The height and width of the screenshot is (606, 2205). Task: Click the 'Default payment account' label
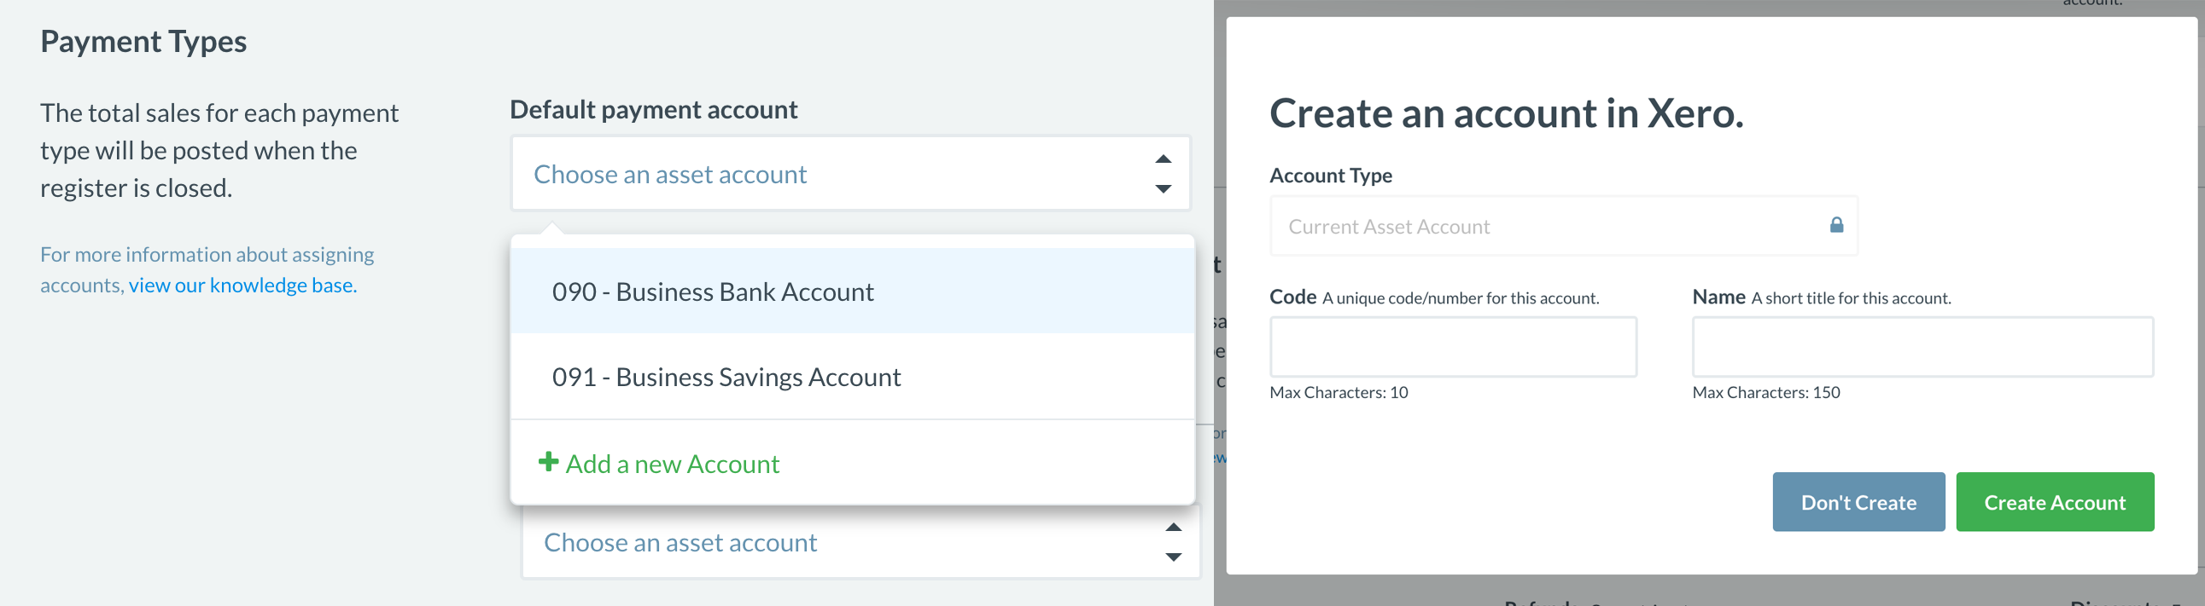pyautogui.click(x=654, y=109)
